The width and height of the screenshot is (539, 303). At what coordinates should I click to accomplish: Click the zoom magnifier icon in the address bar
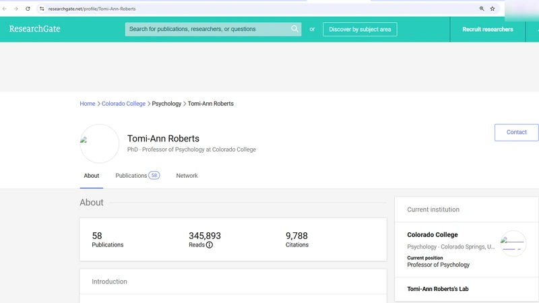(x=482, y=9)
